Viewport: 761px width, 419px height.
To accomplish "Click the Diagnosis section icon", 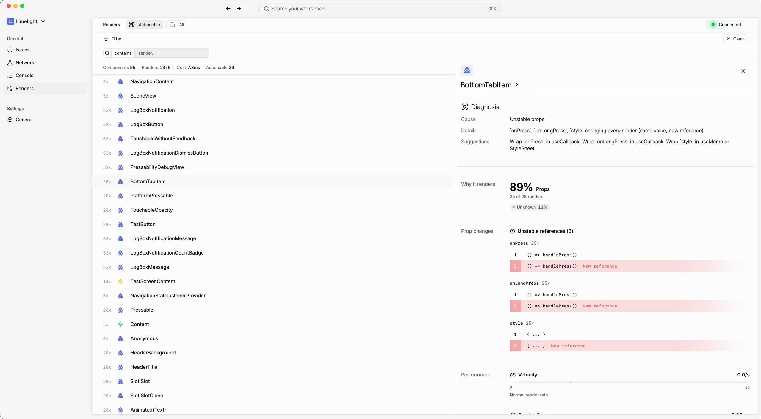I will 465,106.
